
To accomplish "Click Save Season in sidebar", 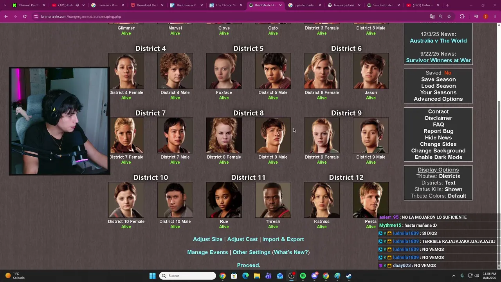I will 438,80.
